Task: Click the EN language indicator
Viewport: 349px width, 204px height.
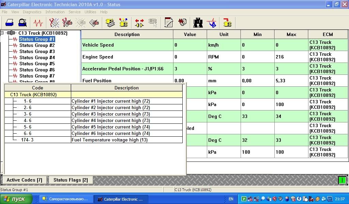Action: pyautogui.click(x=231, y=199)
